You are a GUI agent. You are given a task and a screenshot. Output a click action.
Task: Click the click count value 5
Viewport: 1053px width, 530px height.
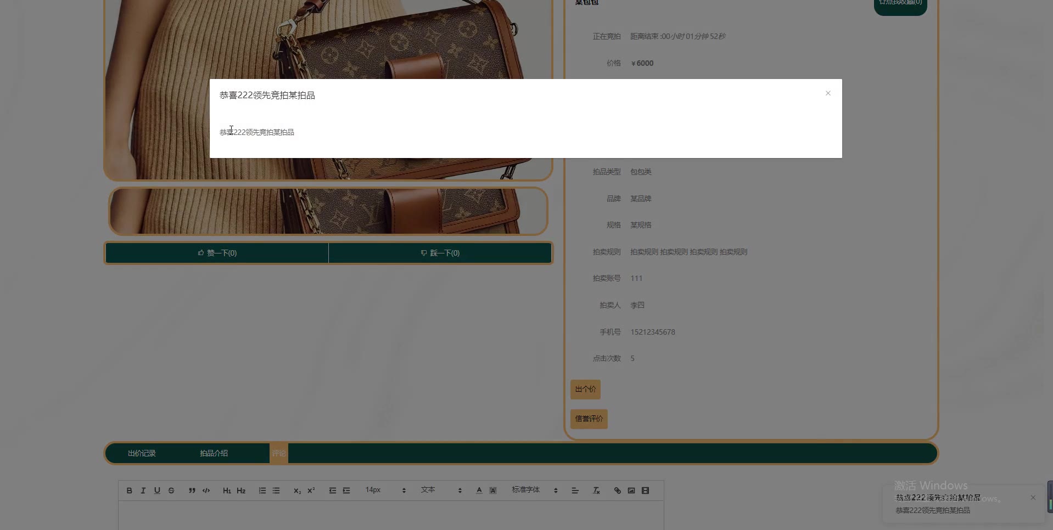[632, 358]
